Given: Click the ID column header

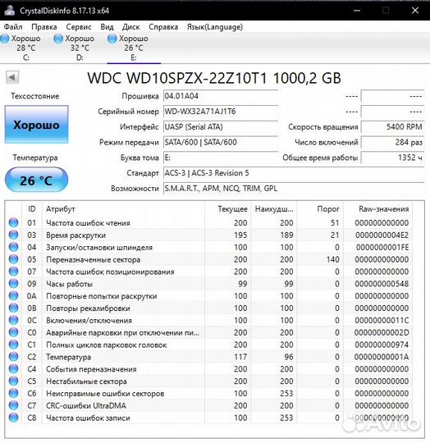Looking at the screenshot, I should [32, 209].
